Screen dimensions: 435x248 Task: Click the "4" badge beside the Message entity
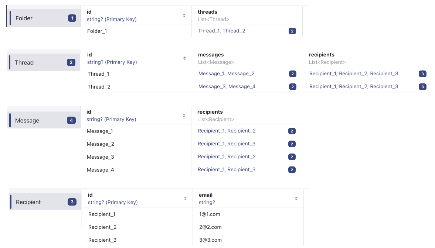71,120
